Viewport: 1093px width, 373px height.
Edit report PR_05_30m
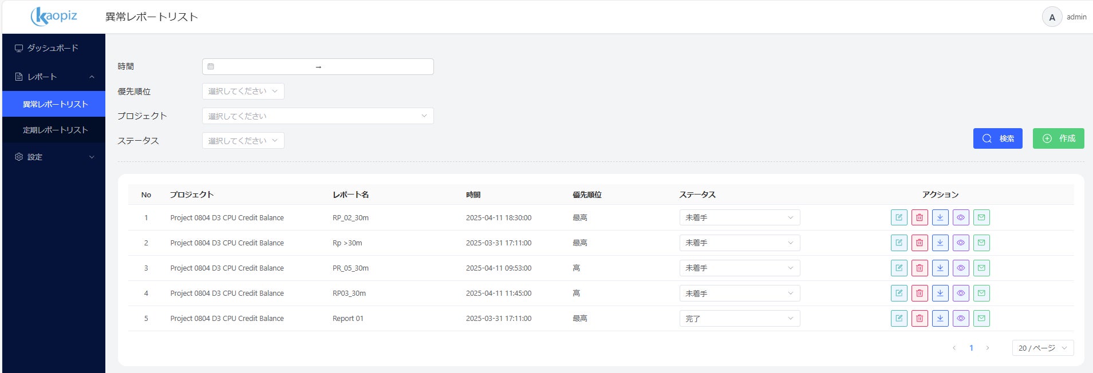pyautogui.click(x=899, y=268)
